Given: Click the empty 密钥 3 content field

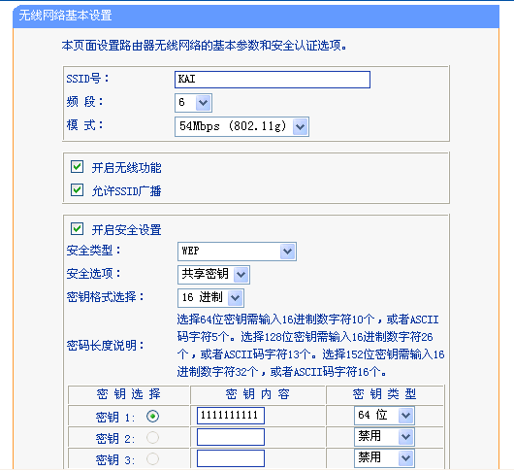Looking at the screenshot, I should (x=231, y=458).
